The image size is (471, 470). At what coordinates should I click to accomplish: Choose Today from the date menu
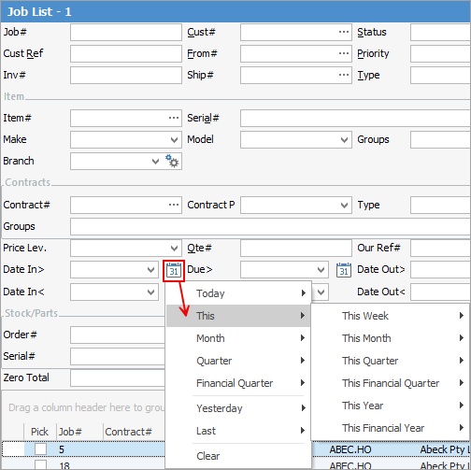238,293
